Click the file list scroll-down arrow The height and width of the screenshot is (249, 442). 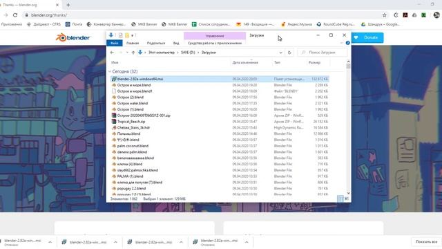point(348,193)
